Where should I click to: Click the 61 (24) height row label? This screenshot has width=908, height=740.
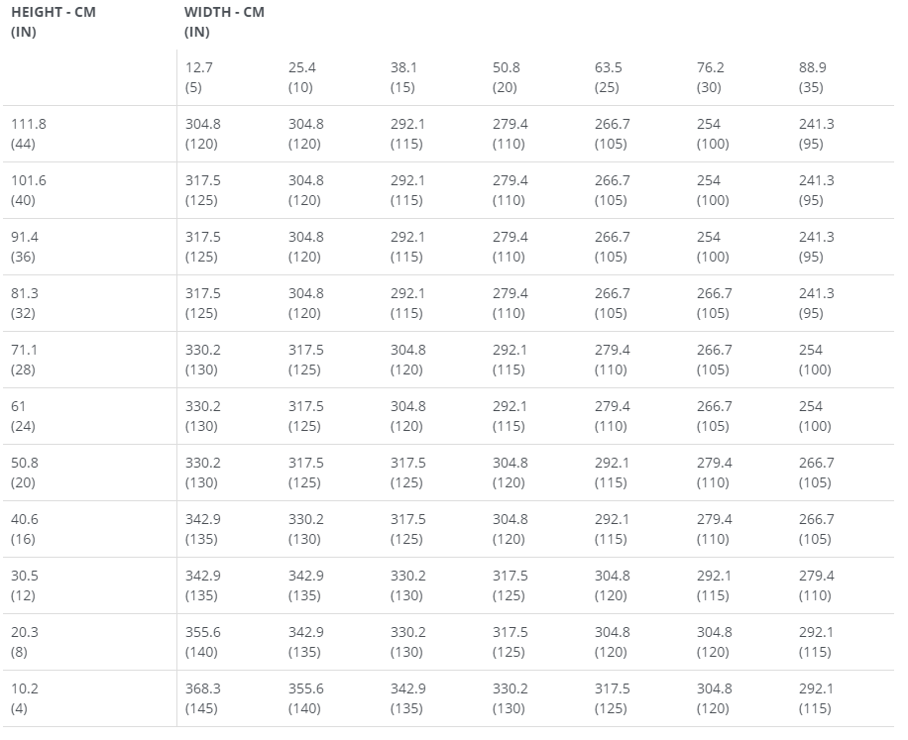click(23, 416)
